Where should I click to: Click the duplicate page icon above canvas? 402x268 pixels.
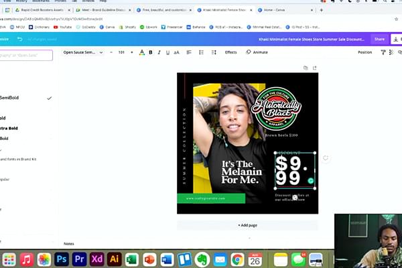coord(306,68)
